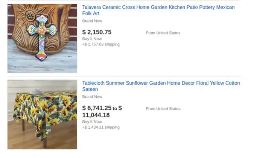
Task: Click Buy It Now under the Talavera cross
Action: tap(92, 39)
